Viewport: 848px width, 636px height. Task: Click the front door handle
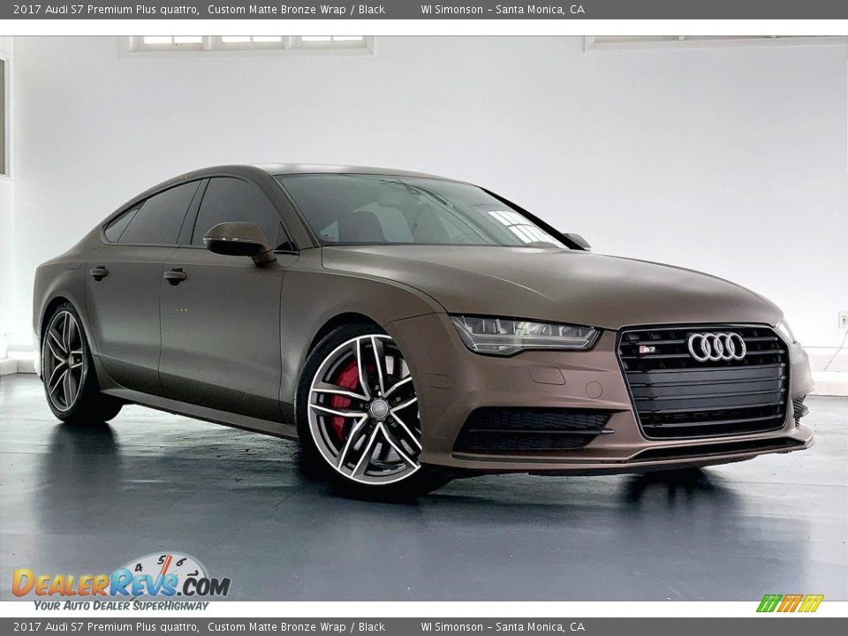[x=175, y=276]
